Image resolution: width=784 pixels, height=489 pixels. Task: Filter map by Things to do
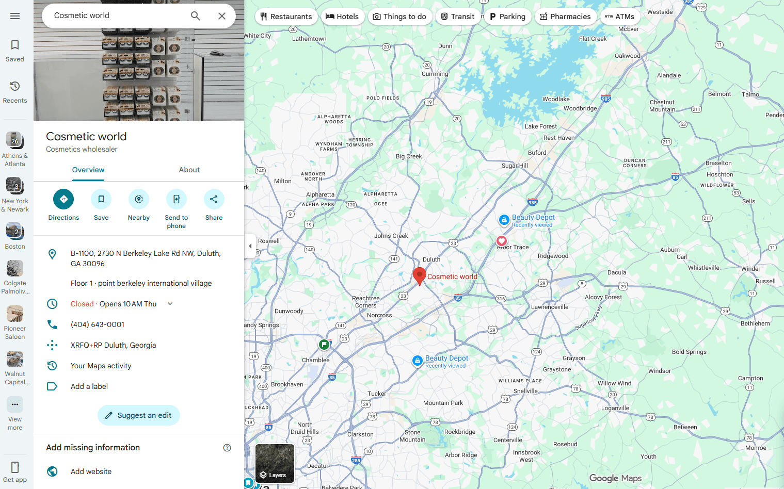pos(399,17)
